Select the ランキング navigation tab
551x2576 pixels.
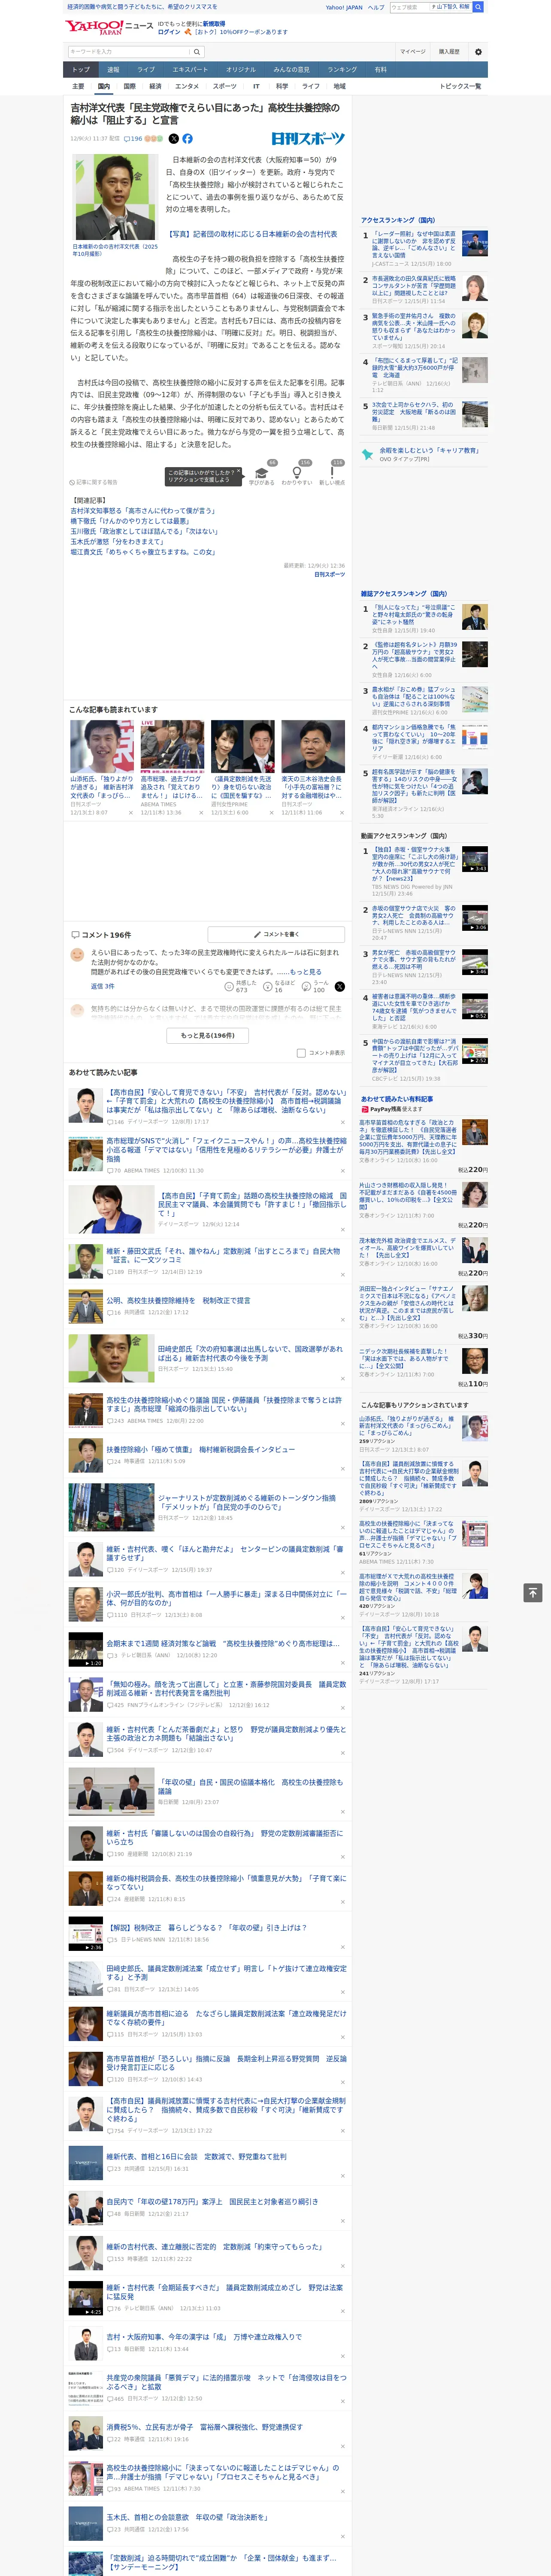[x=342, y=69]
